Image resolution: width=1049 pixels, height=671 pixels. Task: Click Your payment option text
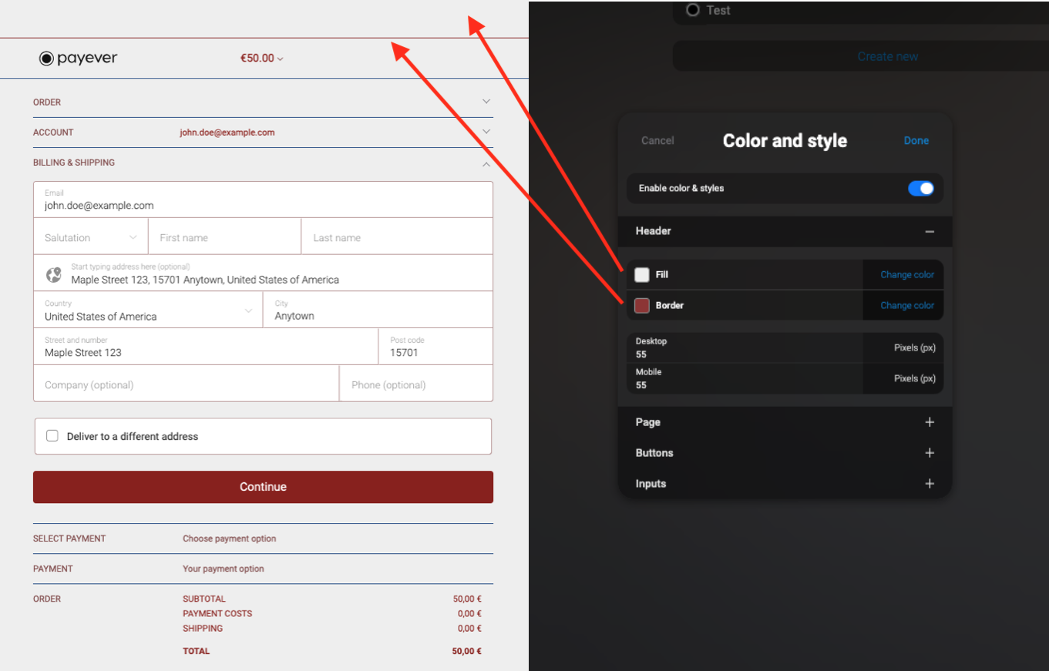click(223, 569)
